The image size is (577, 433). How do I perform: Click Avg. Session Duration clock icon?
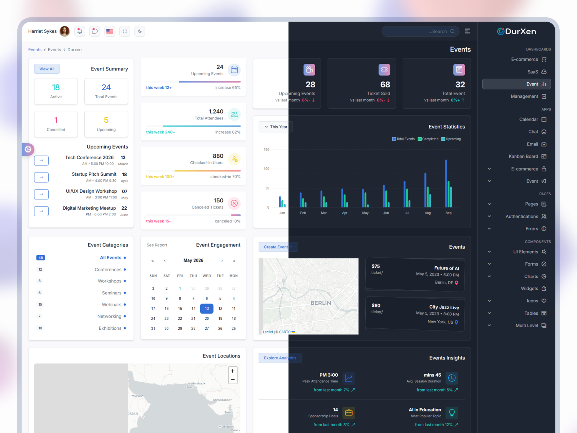pyautogui.click(x=452, y=378)
